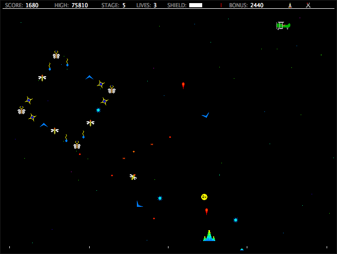Click the green biplane enemy
Image resolution: width=337 pixels, height=254 pixels.
283,25
